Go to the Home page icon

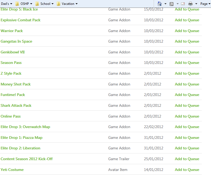pyautogui.click(x=160, y=4)
